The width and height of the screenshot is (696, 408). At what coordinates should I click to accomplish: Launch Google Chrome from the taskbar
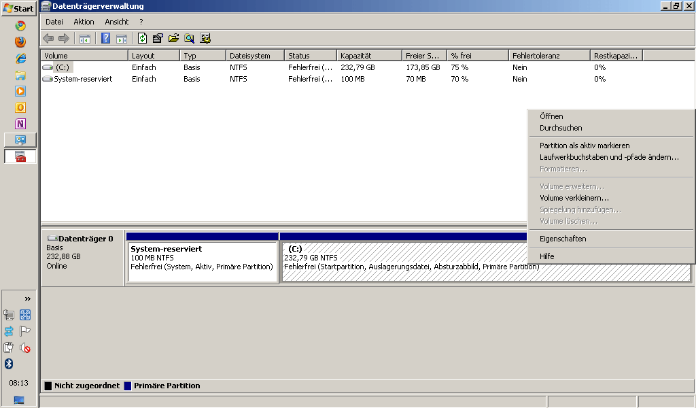[20, 26]
